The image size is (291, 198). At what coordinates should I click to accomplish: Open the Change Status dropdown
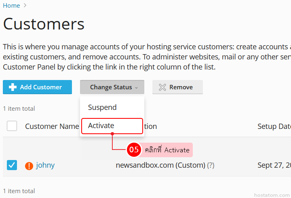tap(112, 87)
